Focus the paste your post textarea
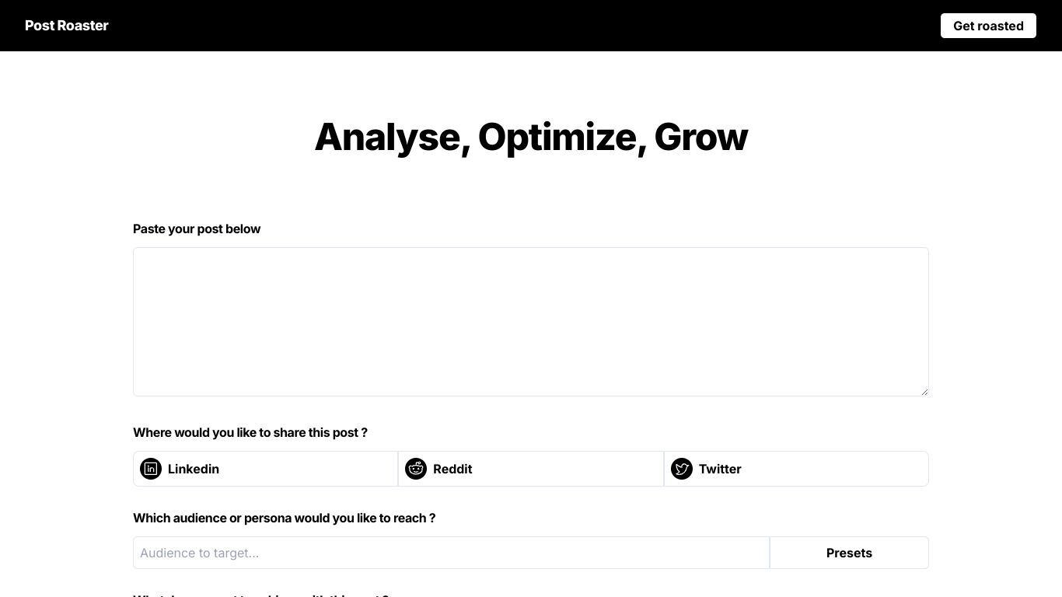Image resolution: width=1062 pixels, height=597 pixels. (x=531, y=322)
